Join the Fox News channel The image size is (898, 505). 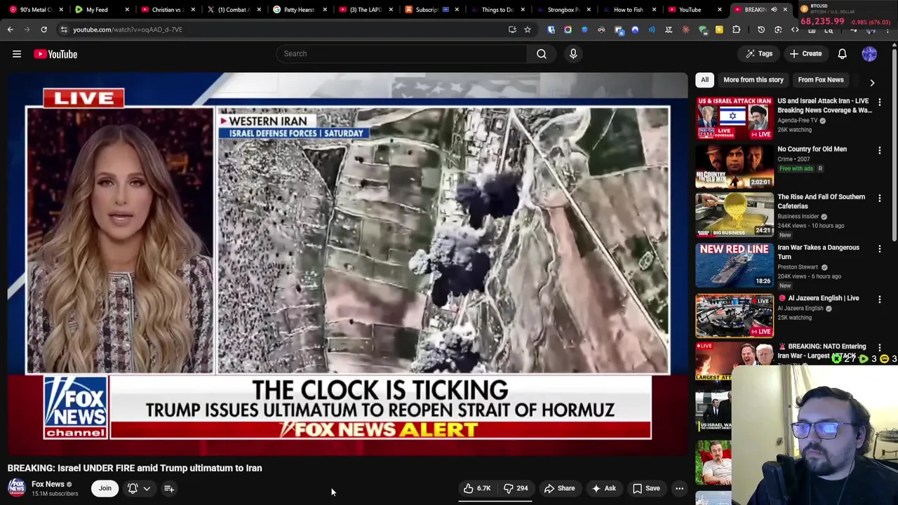[x=105, y=488]
